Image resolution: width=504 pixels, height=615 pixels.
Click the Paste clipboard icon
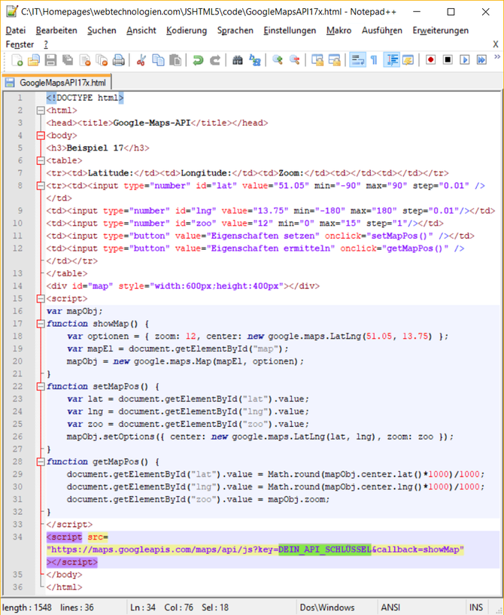(175, 60)
